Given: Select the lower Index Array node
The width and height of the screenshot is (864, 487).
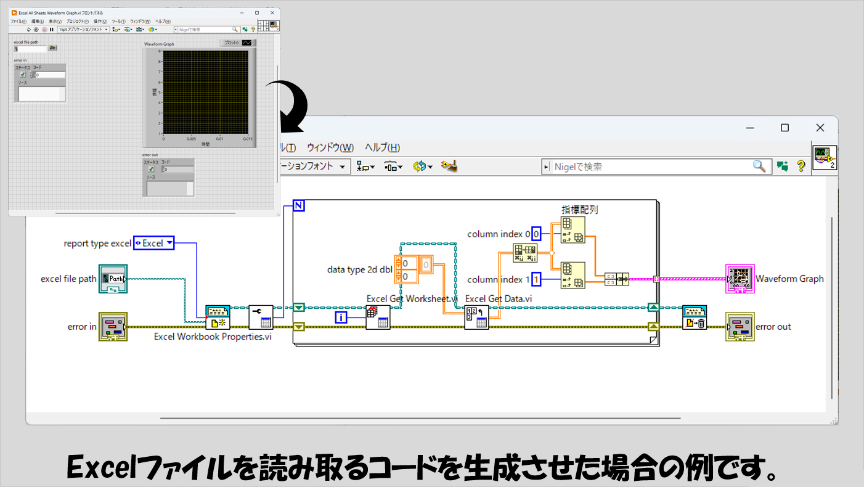Looking at the screenshot, I should pos(573,275).
